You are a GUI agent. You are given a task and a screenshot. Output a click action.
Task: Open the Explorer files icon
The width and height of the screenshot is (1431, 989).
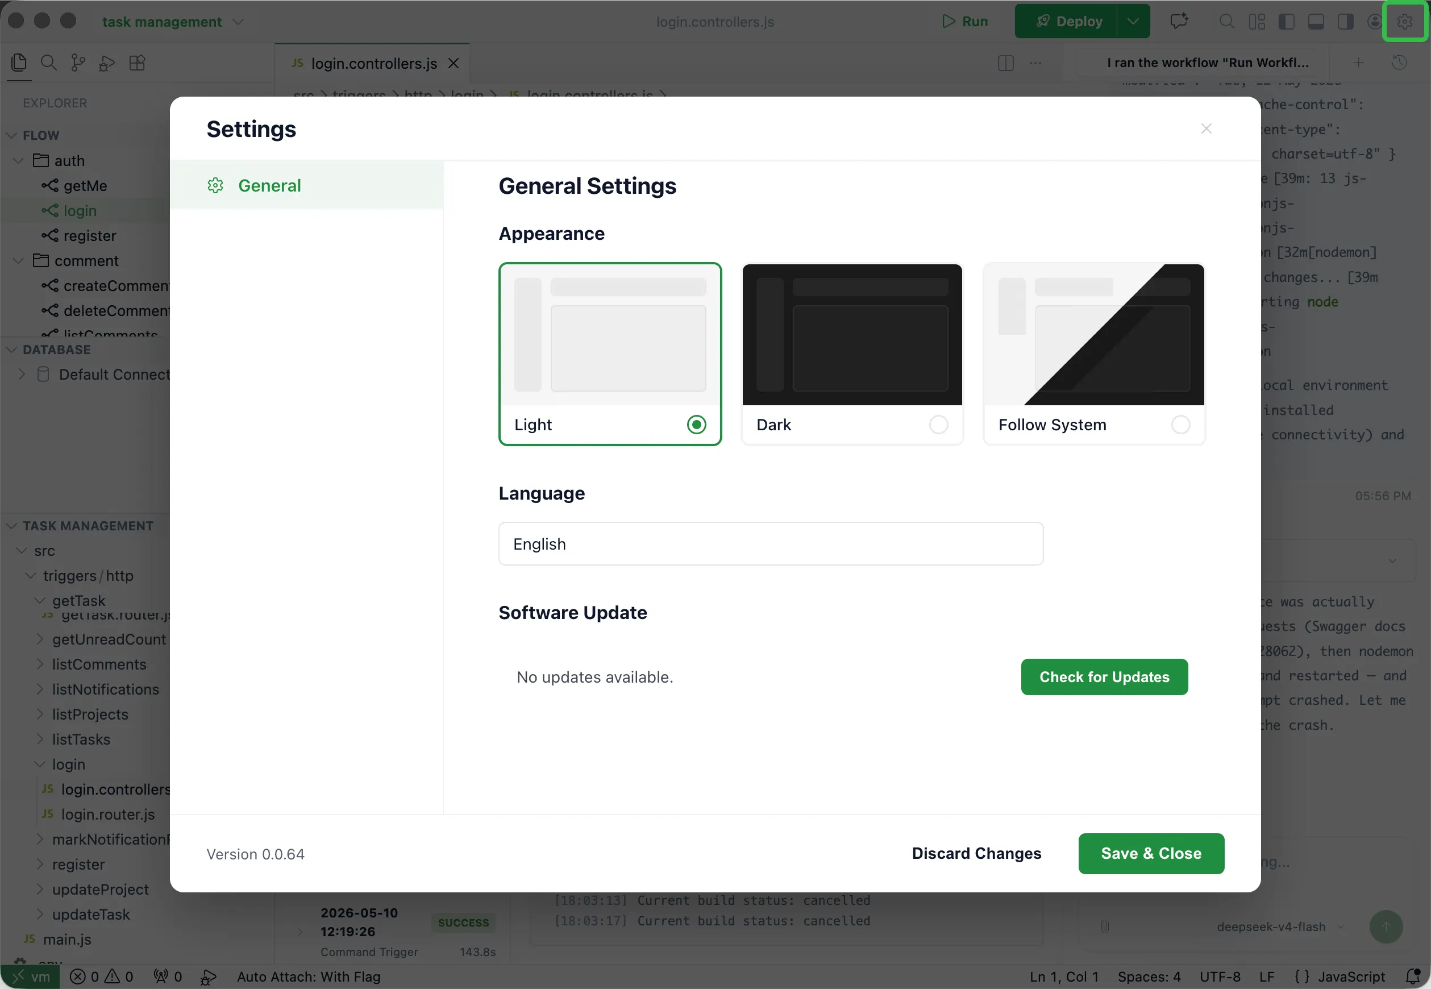point(19,63)
